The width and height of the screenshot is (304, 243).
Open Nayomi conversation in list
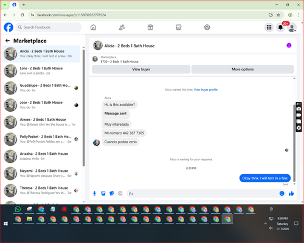tap(41, 173)
